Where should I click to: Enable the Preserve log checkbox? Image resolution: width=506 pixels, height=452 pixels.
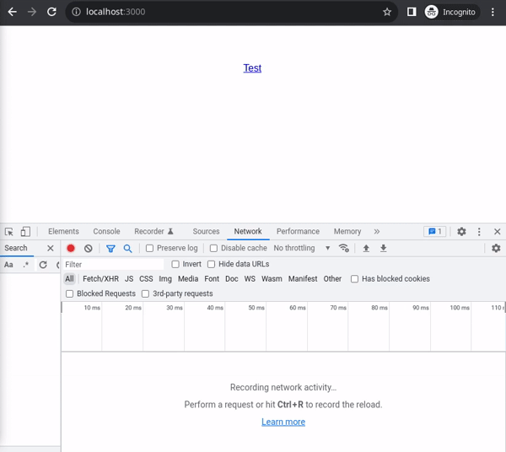tap(150, 249)
